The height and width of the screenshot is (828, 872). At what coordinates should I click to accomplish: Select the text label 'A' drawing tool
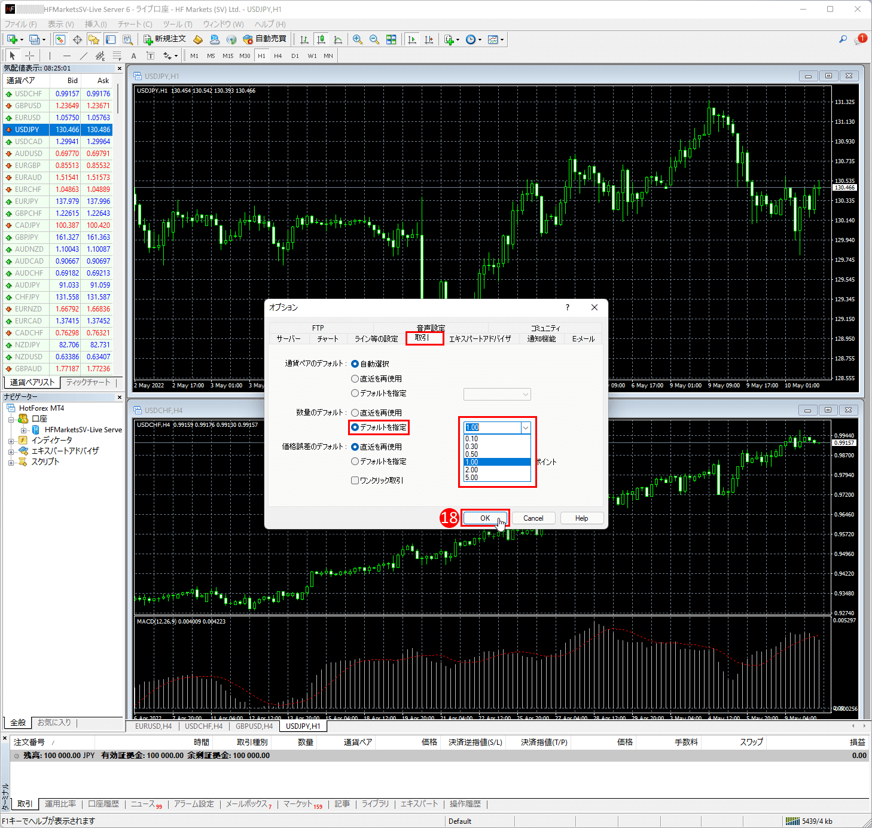[133, 56]
